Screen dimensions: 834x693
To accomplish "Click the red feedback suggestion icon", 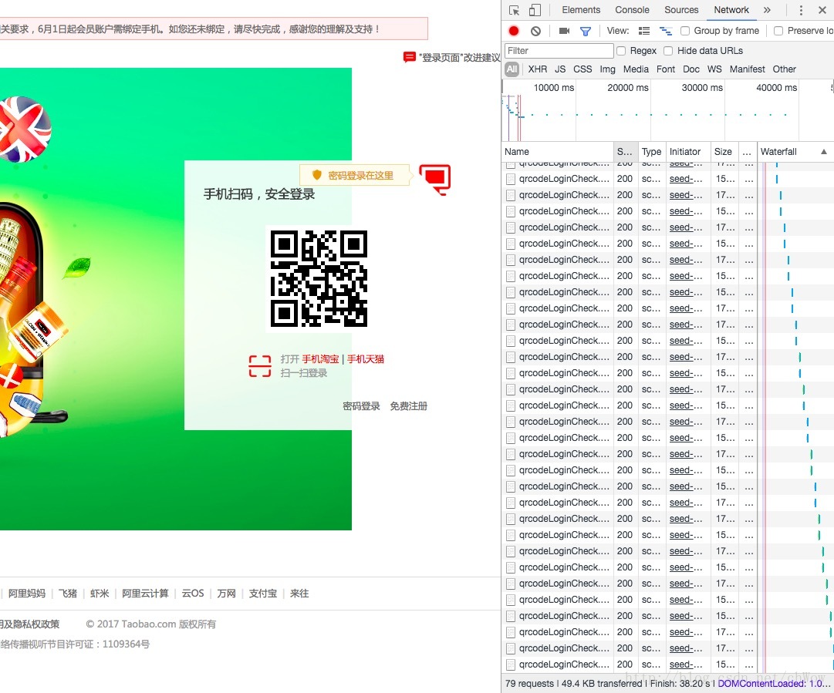I will [409, 57].
